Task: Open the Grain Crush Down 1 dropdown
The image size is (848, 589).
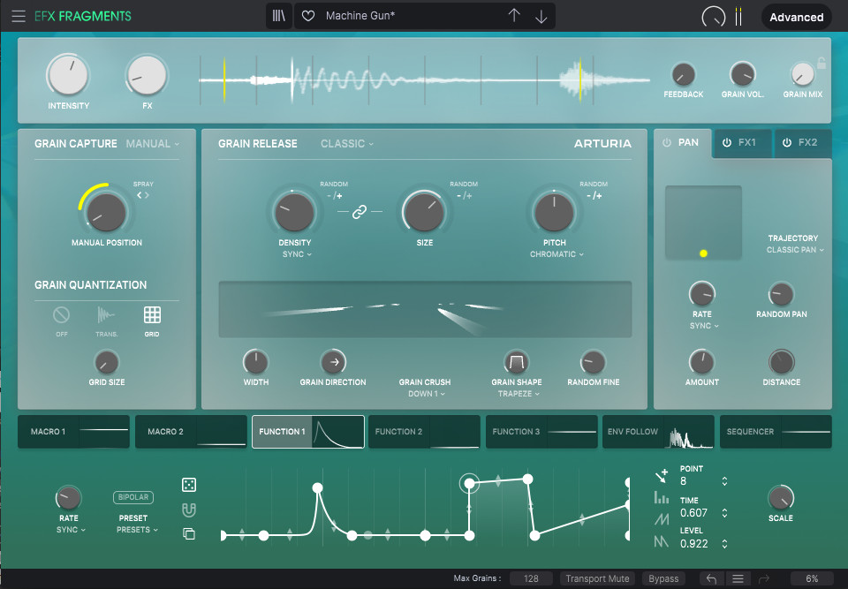Action: point(426,394)
